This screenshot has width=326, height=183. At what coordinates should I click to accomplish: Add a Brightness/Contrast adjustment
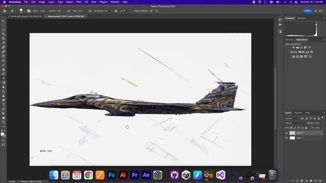(x=293, y=47)
